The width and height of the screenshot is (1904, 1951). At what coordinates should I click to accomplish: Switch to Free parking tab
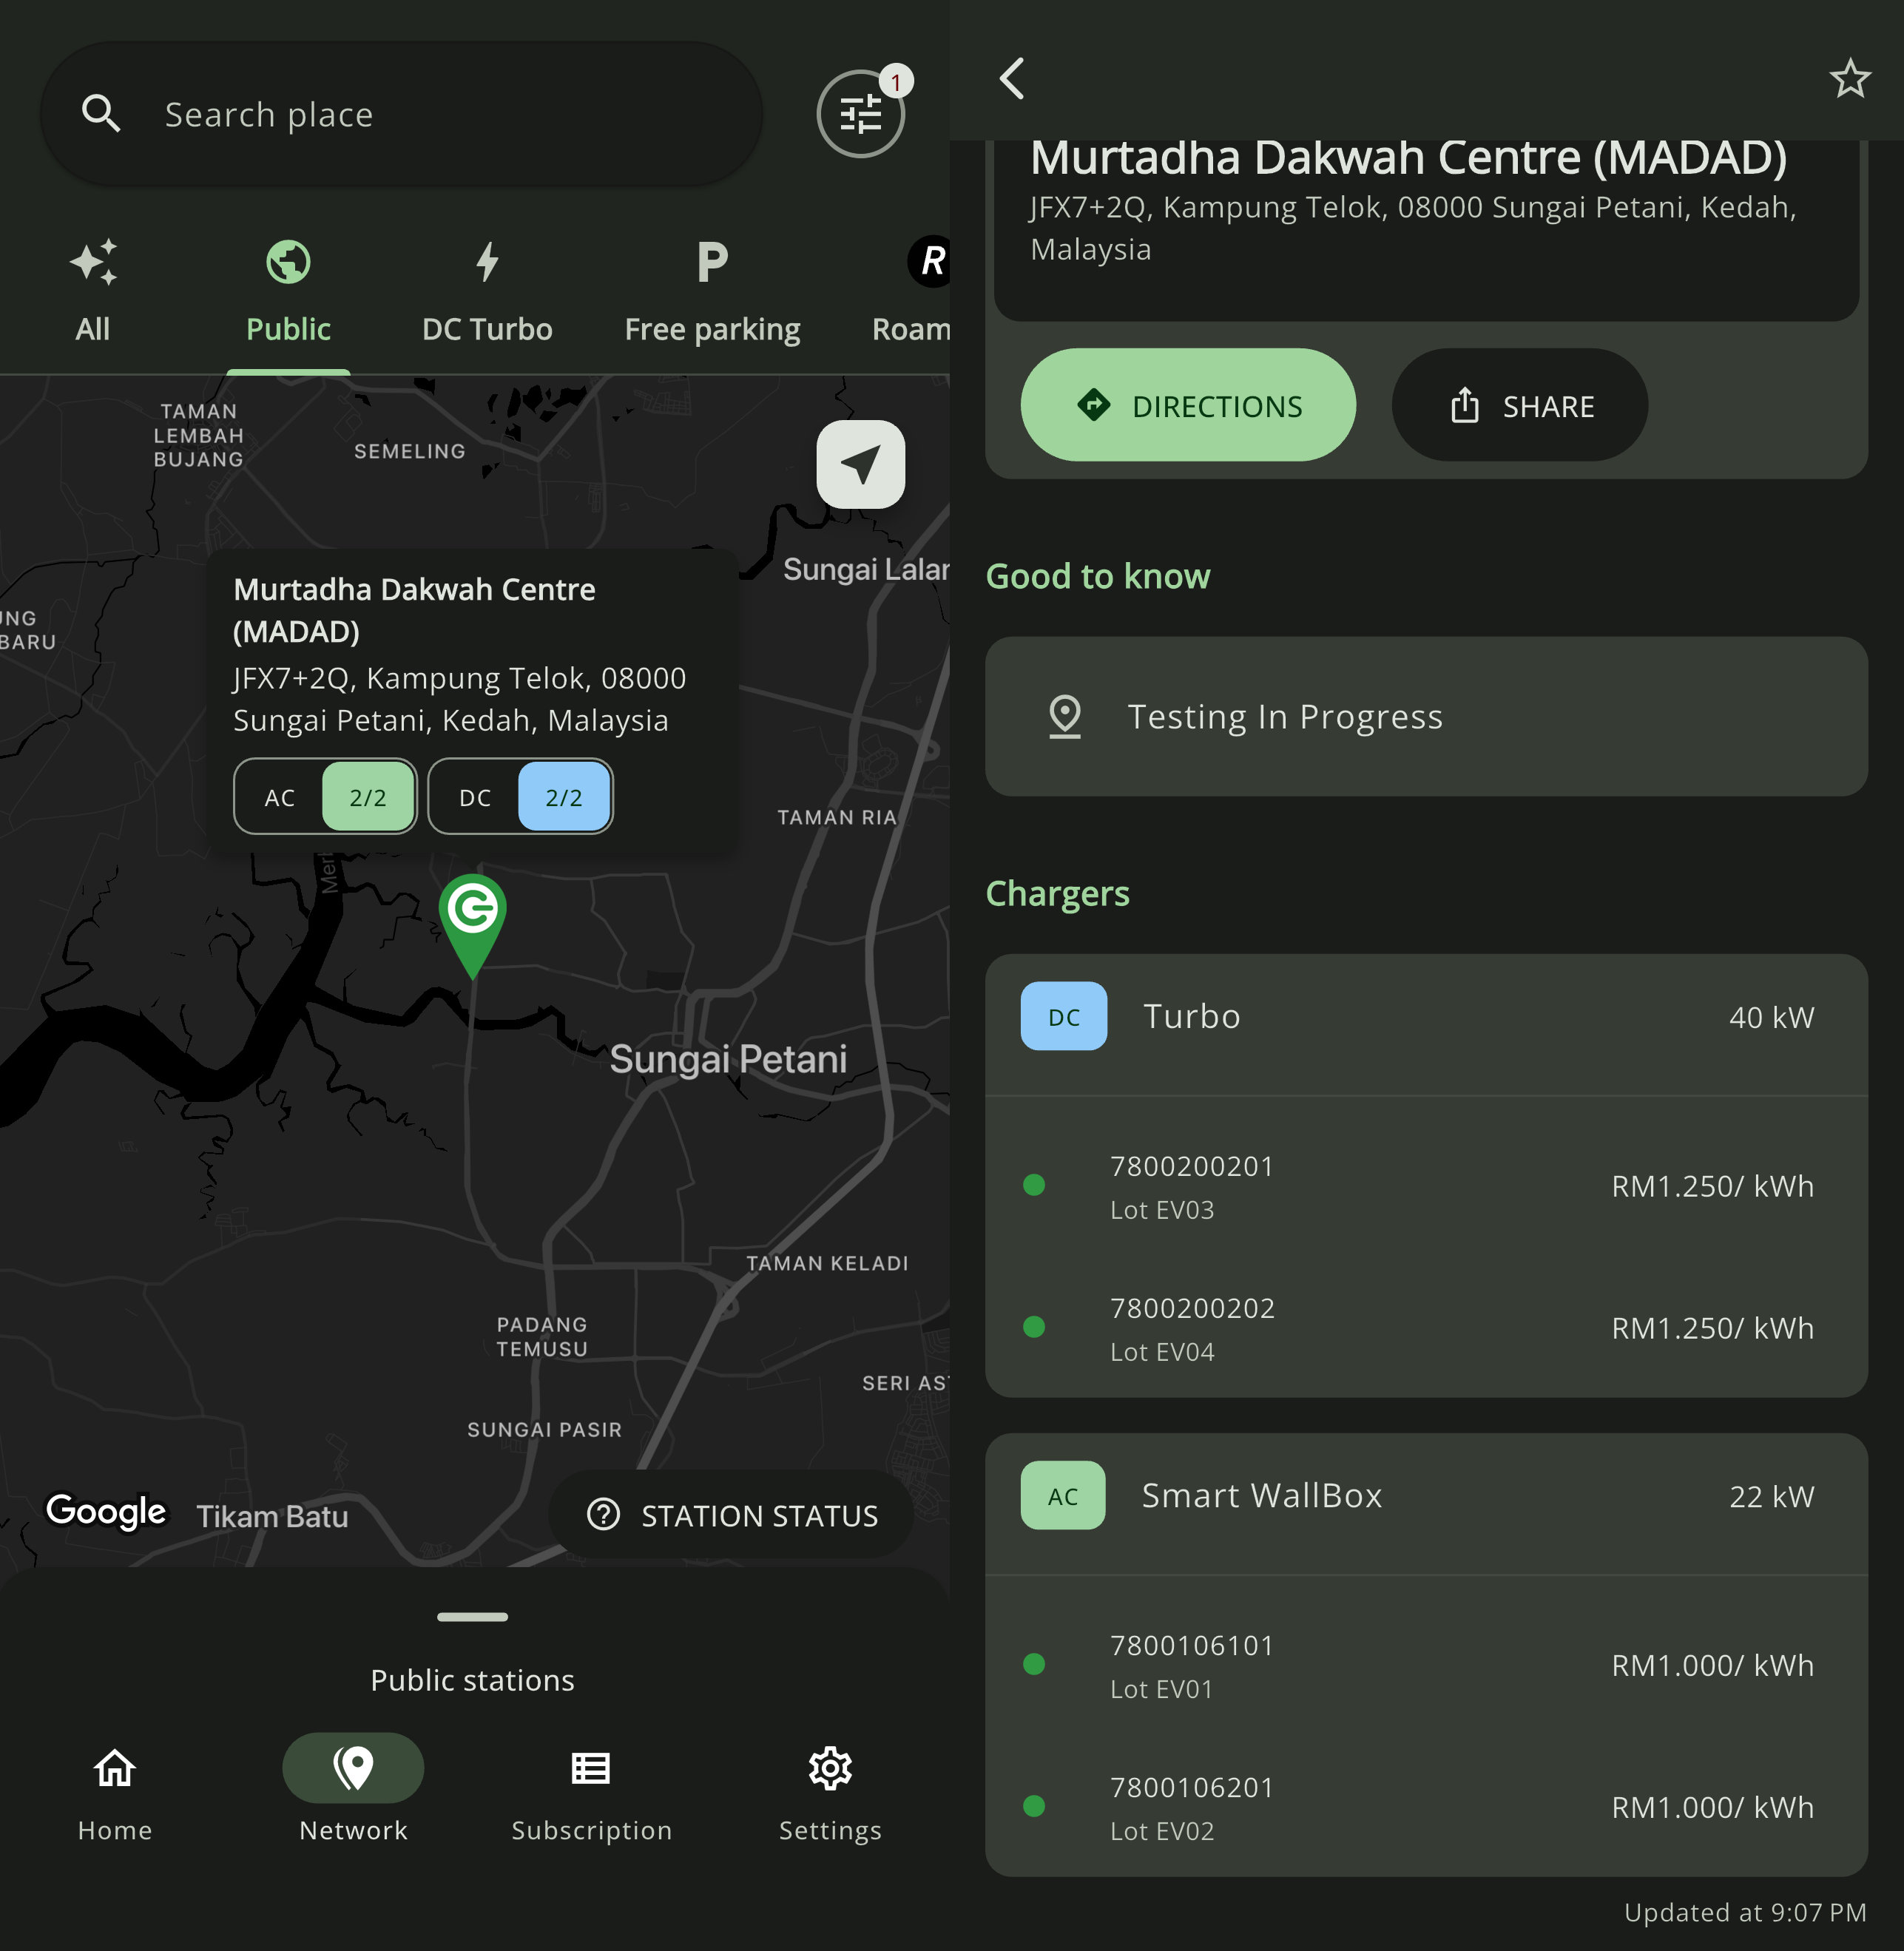pyautogui.click(x=712, y=292)
